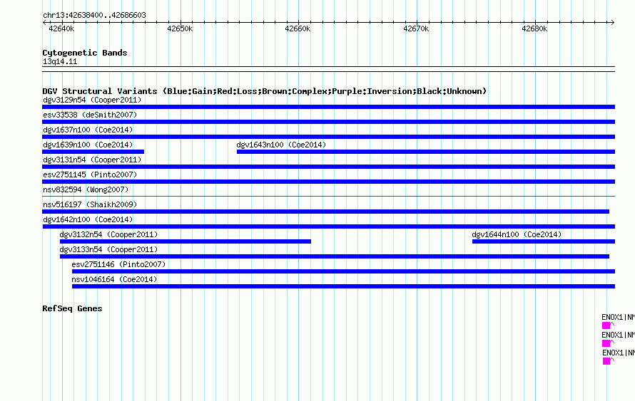Click the right arrowhead of the ruler
The image size is (635, 401).
612,23
